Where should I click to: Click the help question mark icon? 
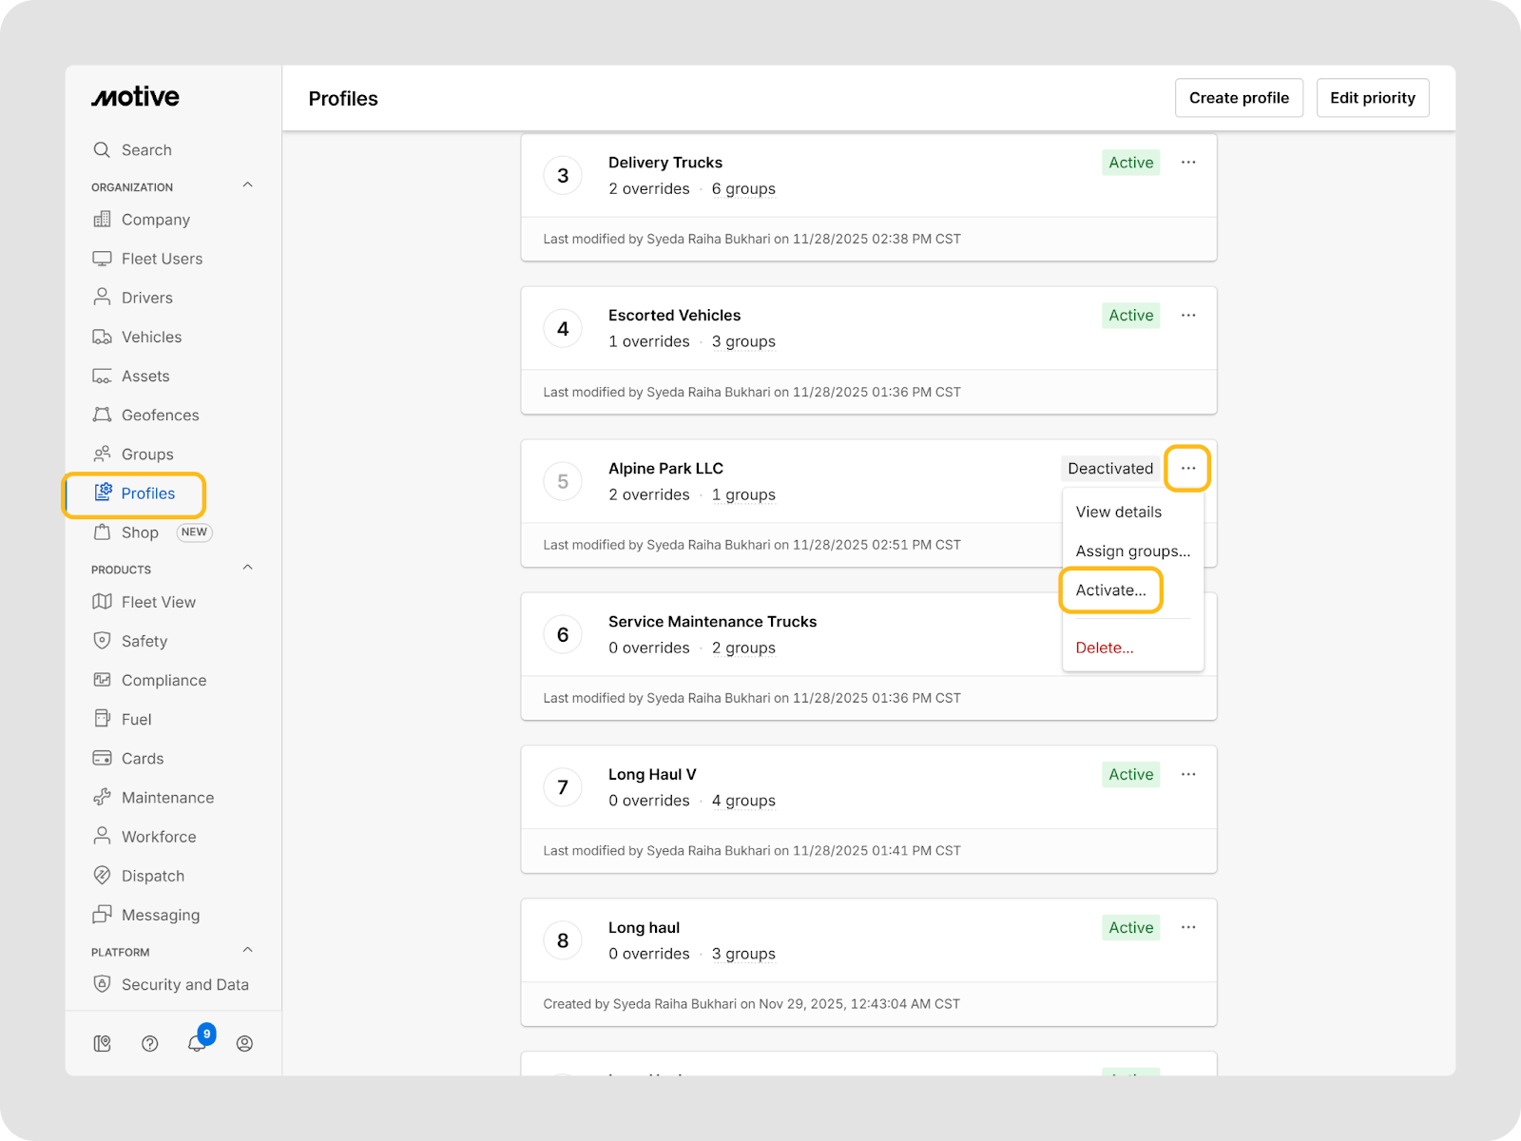[149, 1043]
